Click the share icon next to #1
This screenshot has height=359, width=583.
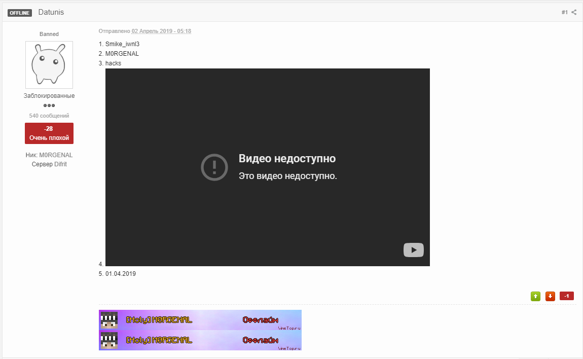[x=574, y=12]
